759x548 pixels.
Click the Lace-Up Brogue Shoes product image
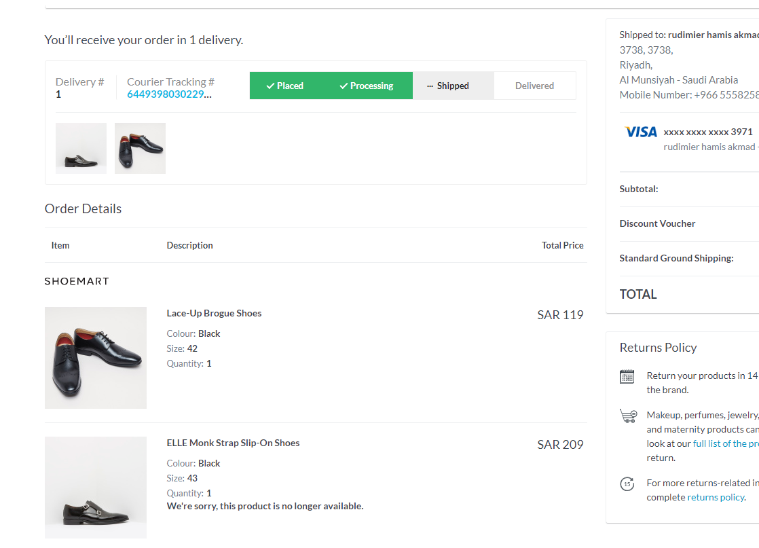96,358
